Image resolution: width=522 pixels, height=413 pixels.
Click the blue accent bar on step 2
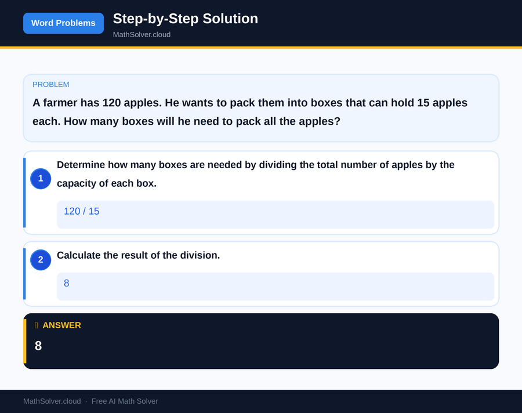coord(24,273)
